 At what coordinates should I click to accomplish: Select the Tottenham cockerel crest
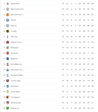[x=8, y=37]
